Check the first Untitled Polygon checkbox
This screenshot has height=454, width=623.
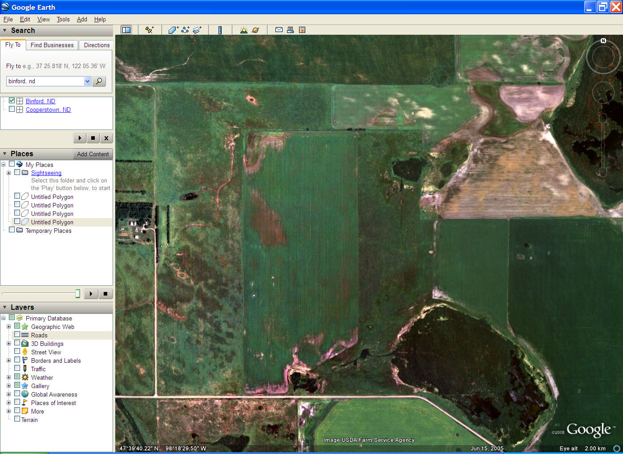click(17, 196)
